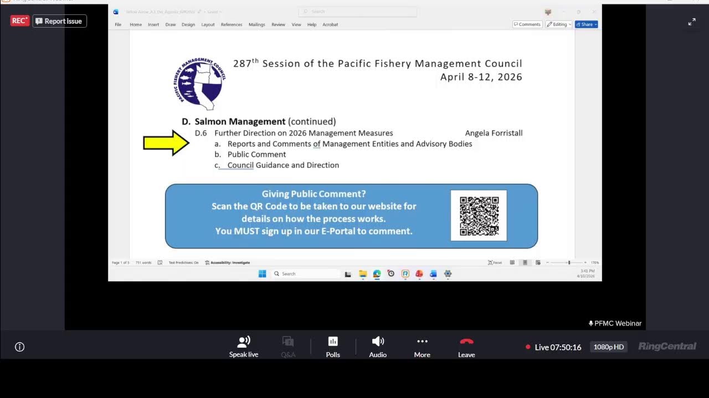The height and width of the screenshot is (398, 709).
Task: Open the View tab
Action: click(x=296, y=25)
